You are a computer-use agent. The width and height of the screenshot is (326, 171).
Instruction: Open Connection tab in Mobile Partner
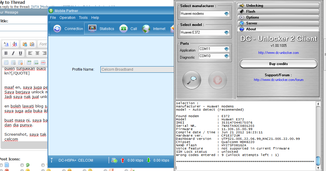(67, 29)
